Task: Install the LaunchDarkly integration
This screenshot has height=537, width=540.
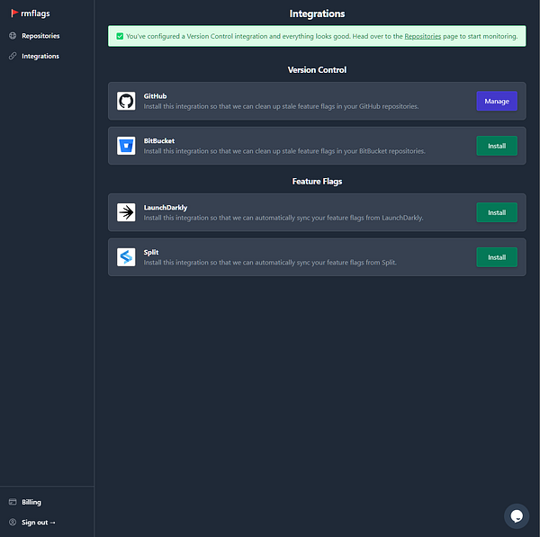Action: (x=497, y=212)
